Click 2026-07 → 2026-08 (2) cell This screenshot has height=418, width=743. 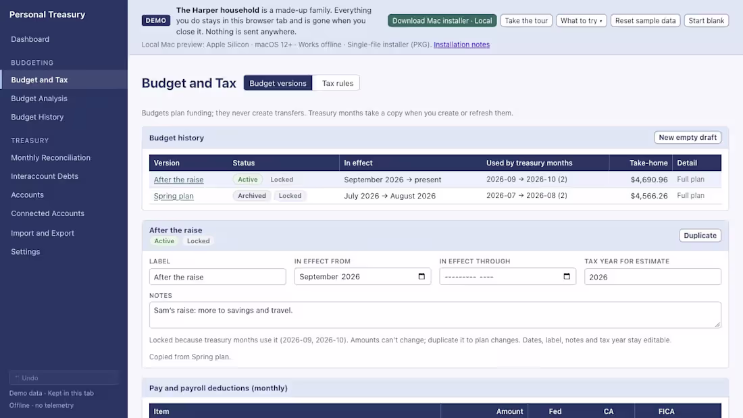pos(526,195)
